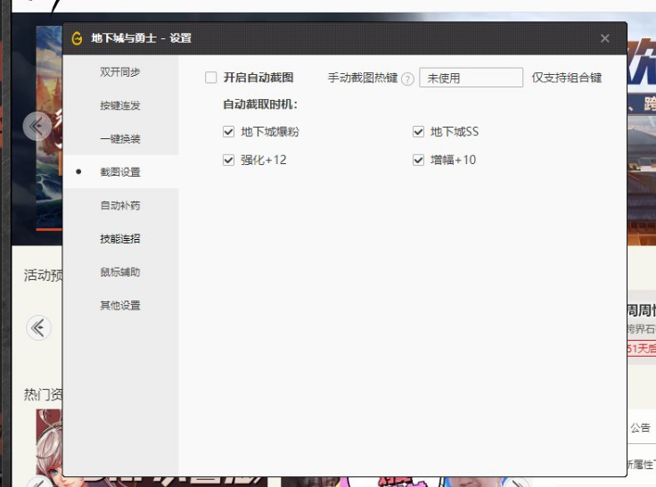This screenshot has height=487, width=656.
Task: Click the 活动预告 previous arrow button
Action: 38,327
